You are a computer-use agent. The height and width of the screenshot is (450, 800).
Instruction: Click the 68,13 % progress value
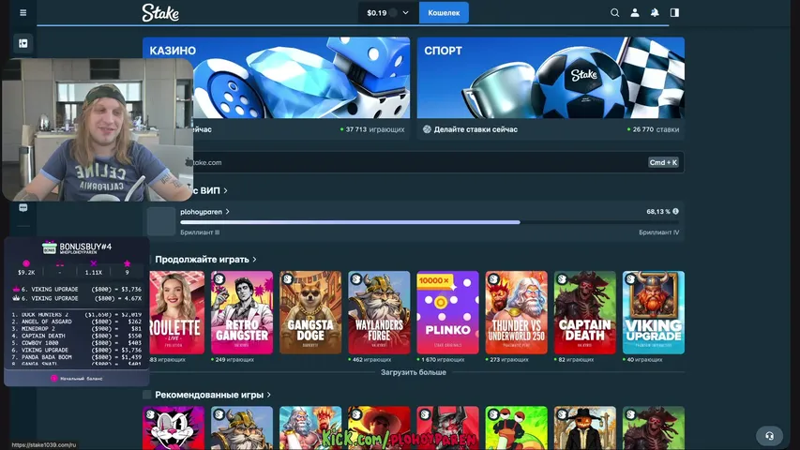click(658, 211)
